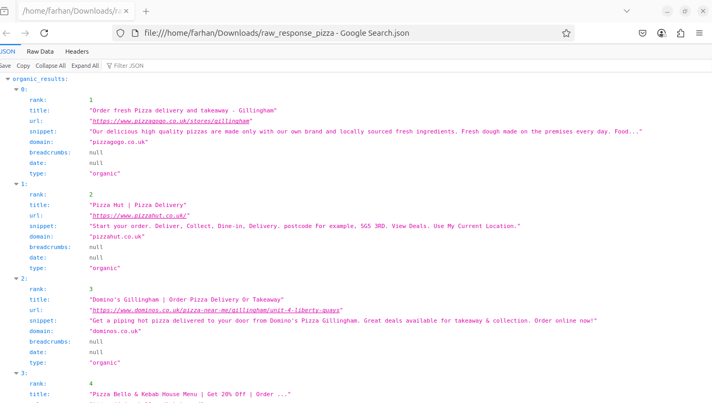The image size is (712, 403).
Task: Click the page file icon in address bar
Action: 135,33
